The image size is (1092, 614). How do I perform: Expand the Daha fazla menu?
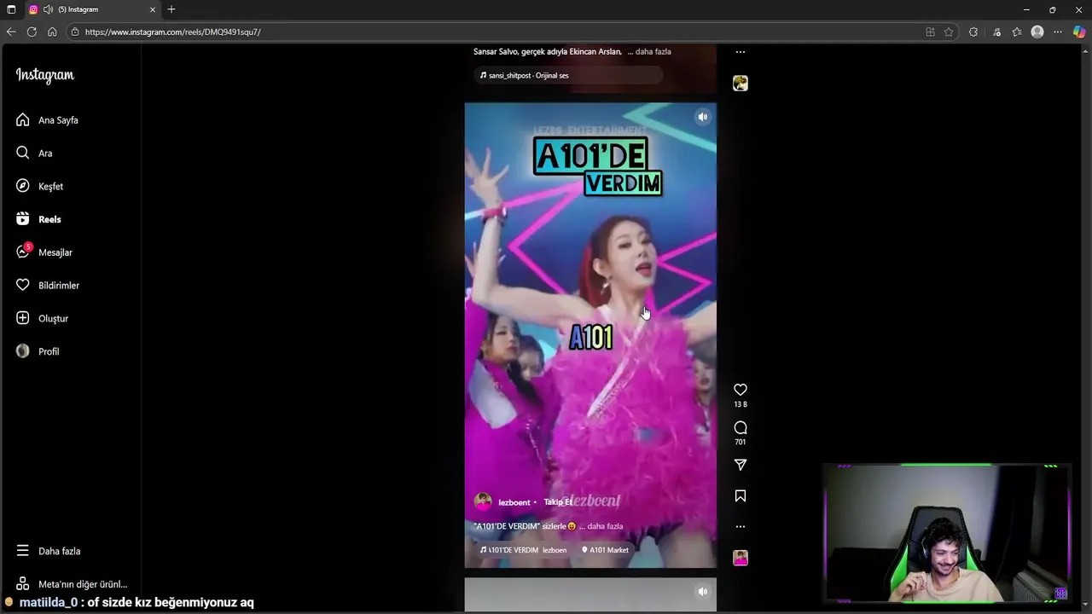click(x=49, y=551)
